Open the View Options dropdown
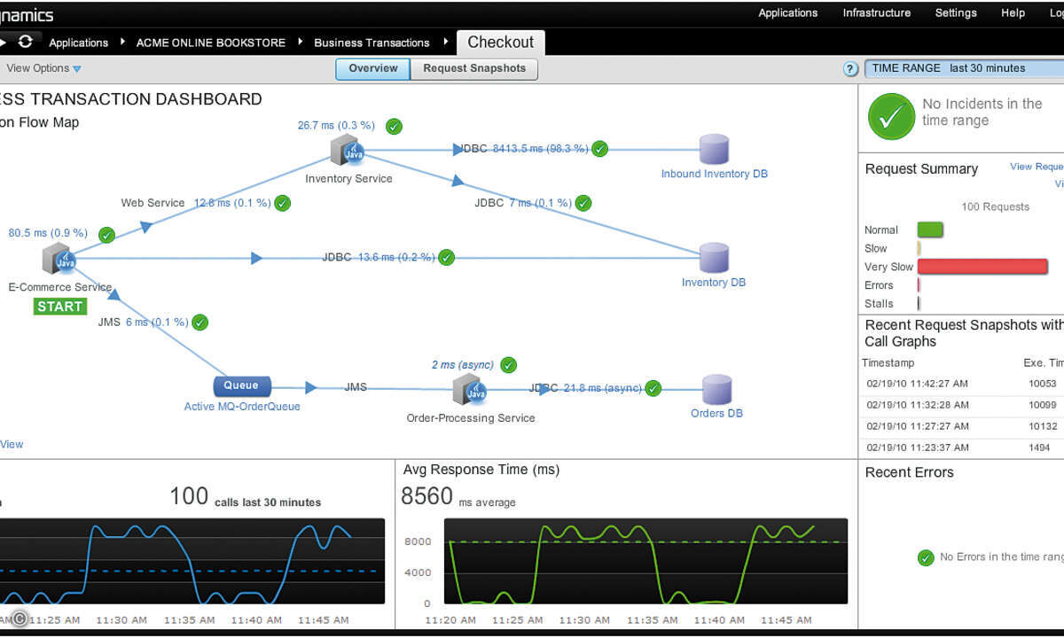1064x638 pixels. tap(44, 68)
